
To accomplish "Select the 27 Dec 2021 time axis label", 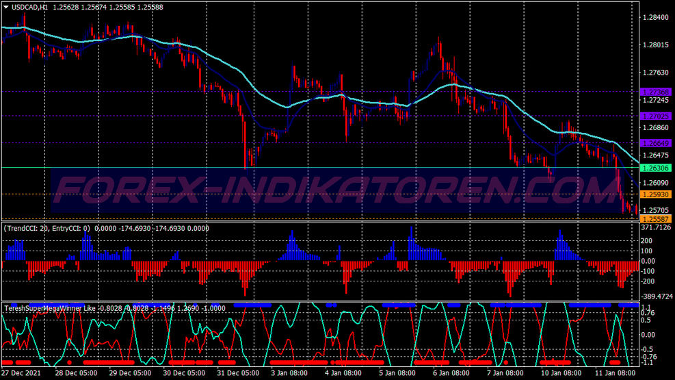I will pos(21,373).
